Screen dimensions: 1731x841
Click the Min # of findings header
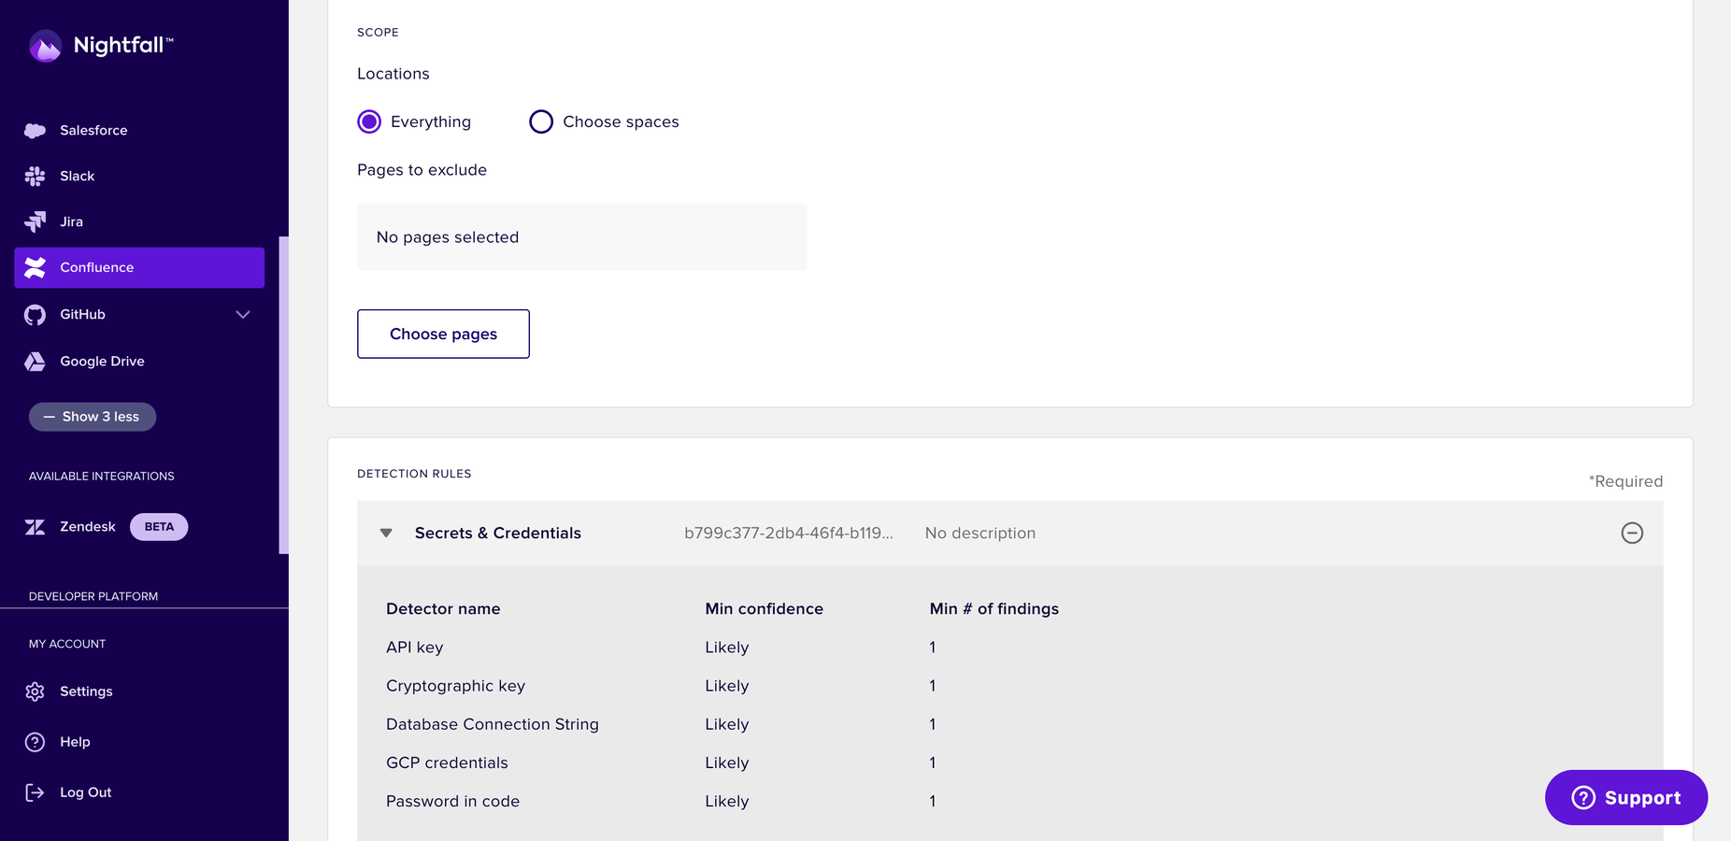994,608
